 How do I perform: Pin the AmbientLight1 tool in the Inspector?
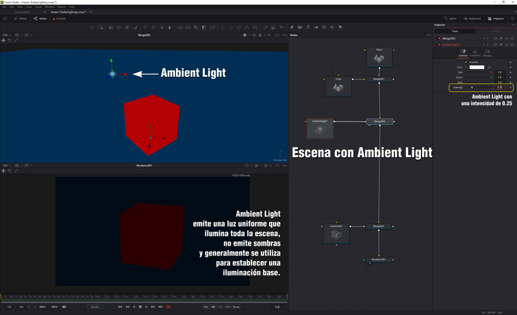point(501,44)
